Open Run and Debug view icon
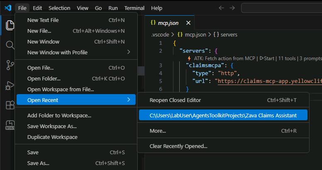The width and height of the screenshot is (322, 170). 10,85
